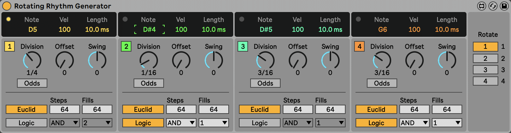Select Rotate option 2
This screenshot has height=133, width=511.
486,58
